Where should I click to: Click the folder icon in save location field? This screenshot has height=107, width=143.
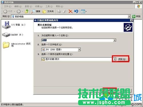43,59
